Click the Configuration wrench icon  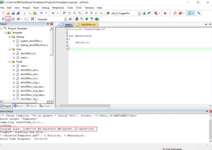[199, 13]
